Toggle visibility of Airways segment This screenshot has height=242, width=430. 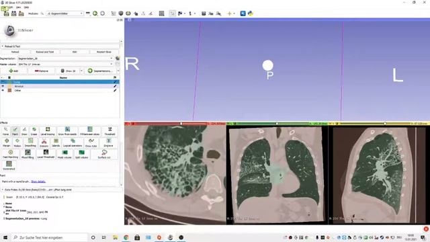[x=3, y=86]
